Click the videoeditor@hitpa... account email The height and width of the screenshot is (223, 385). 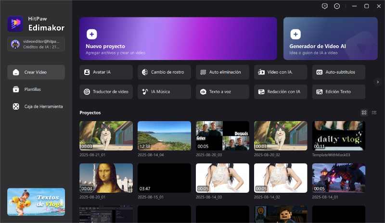tap(41, 41)
